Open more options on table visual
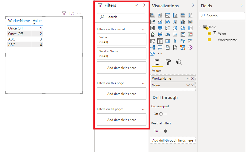This screenshot has width=246, height=152. (79, 13)
